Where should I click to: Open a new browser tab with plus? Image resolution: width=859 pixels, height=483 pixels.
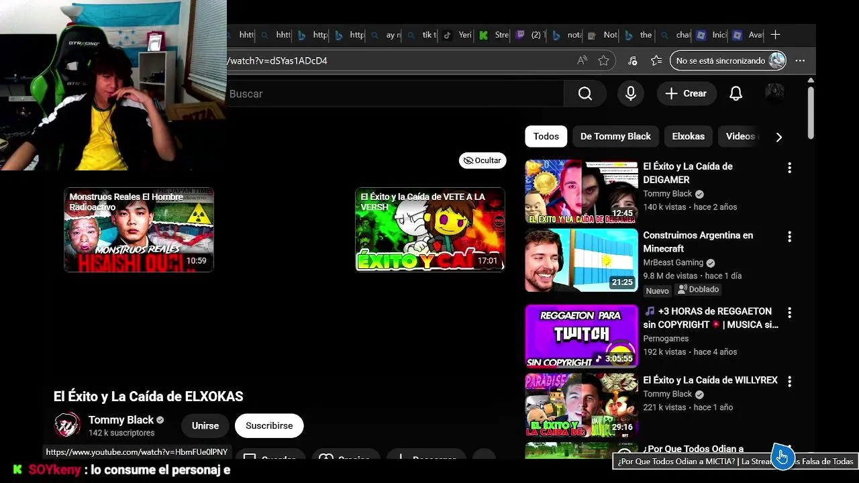click(776, 35)
